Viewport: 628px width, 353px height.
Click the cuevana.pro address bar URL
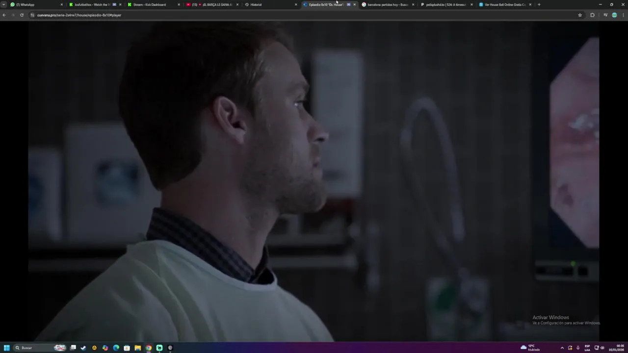pos(79,15)
